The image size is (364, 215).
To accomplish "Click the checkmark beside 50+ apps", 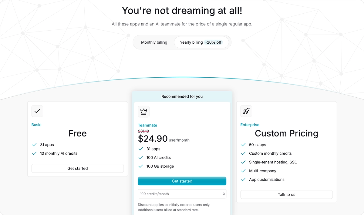I will [243, 145].
